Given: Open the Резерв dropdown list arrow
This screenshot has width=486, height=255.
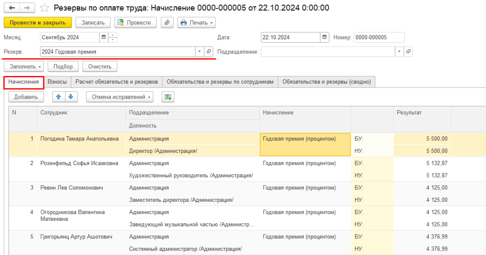Looking at the screenshot, I should [199, 52].
